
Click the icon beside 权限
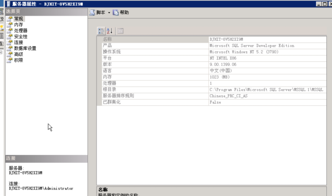click(x=9, y=60)
